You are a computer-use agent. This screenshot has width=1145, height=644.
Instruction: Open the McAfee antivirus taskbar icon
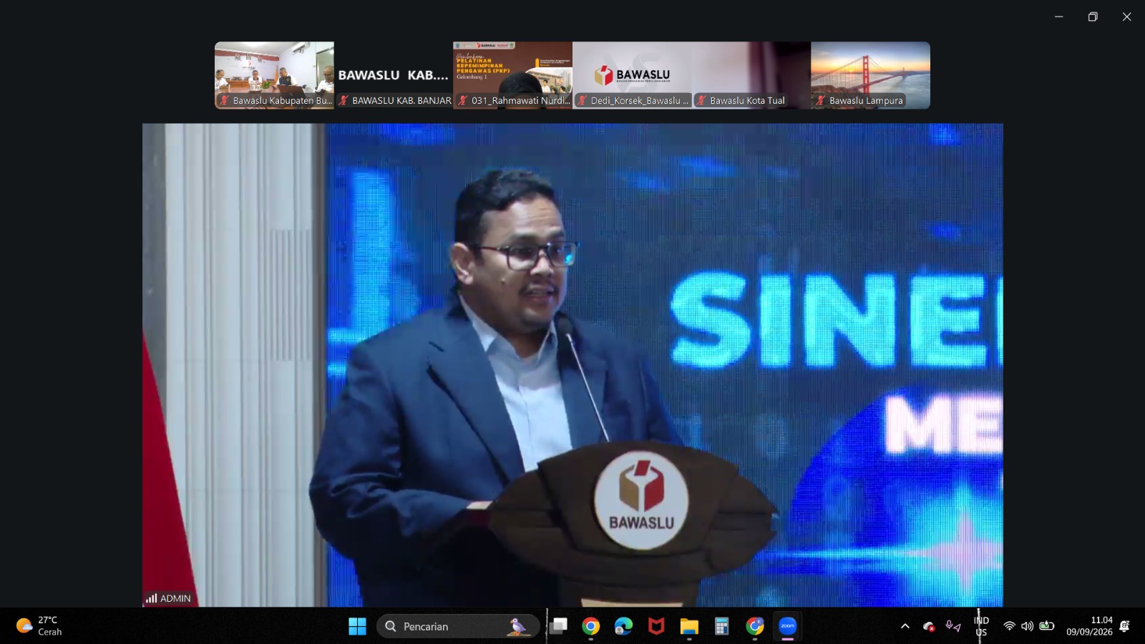coord(656,627)
